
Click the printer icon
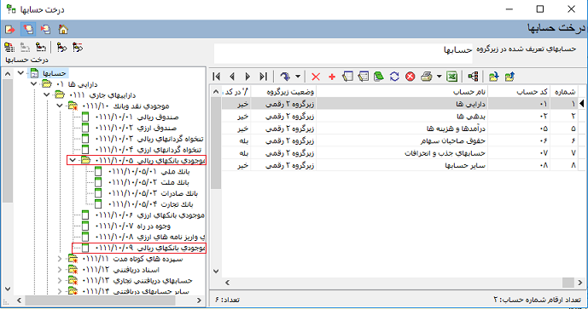coord(426,77)
